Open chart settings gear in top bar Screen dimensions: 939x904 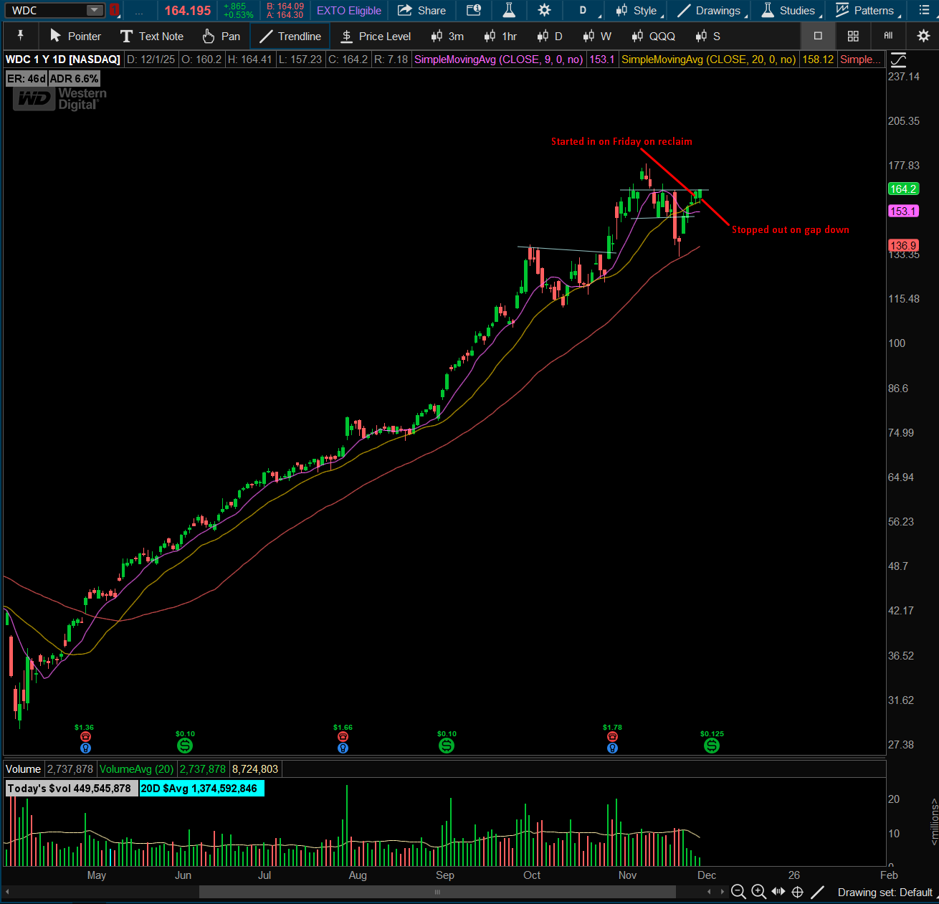[x=545, y=11]
